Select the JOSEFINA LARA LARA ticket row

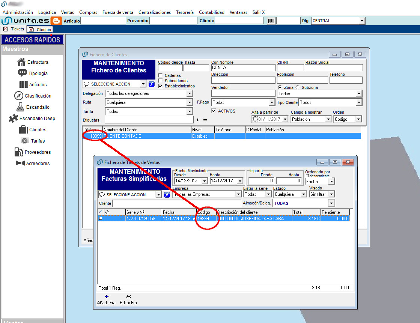(224, 219)
